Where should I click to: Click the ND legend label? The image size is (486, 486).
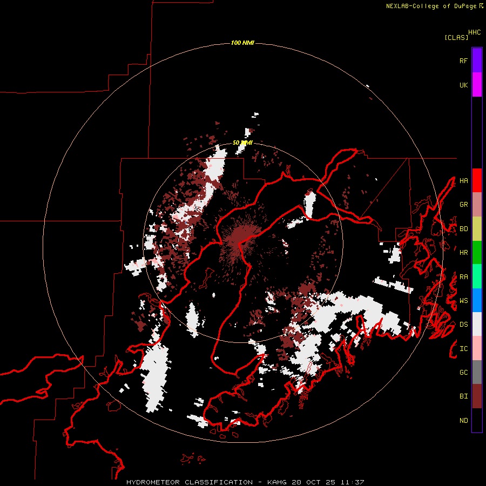pyautogui.click(x=463, y=421)
